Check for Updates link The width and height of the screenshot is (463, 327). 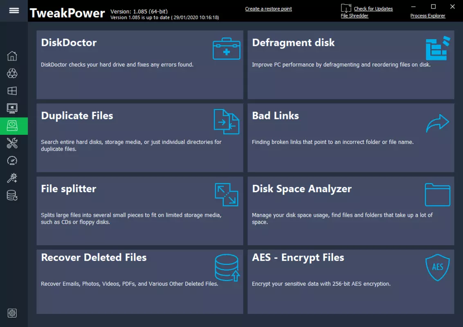(373, 9)
